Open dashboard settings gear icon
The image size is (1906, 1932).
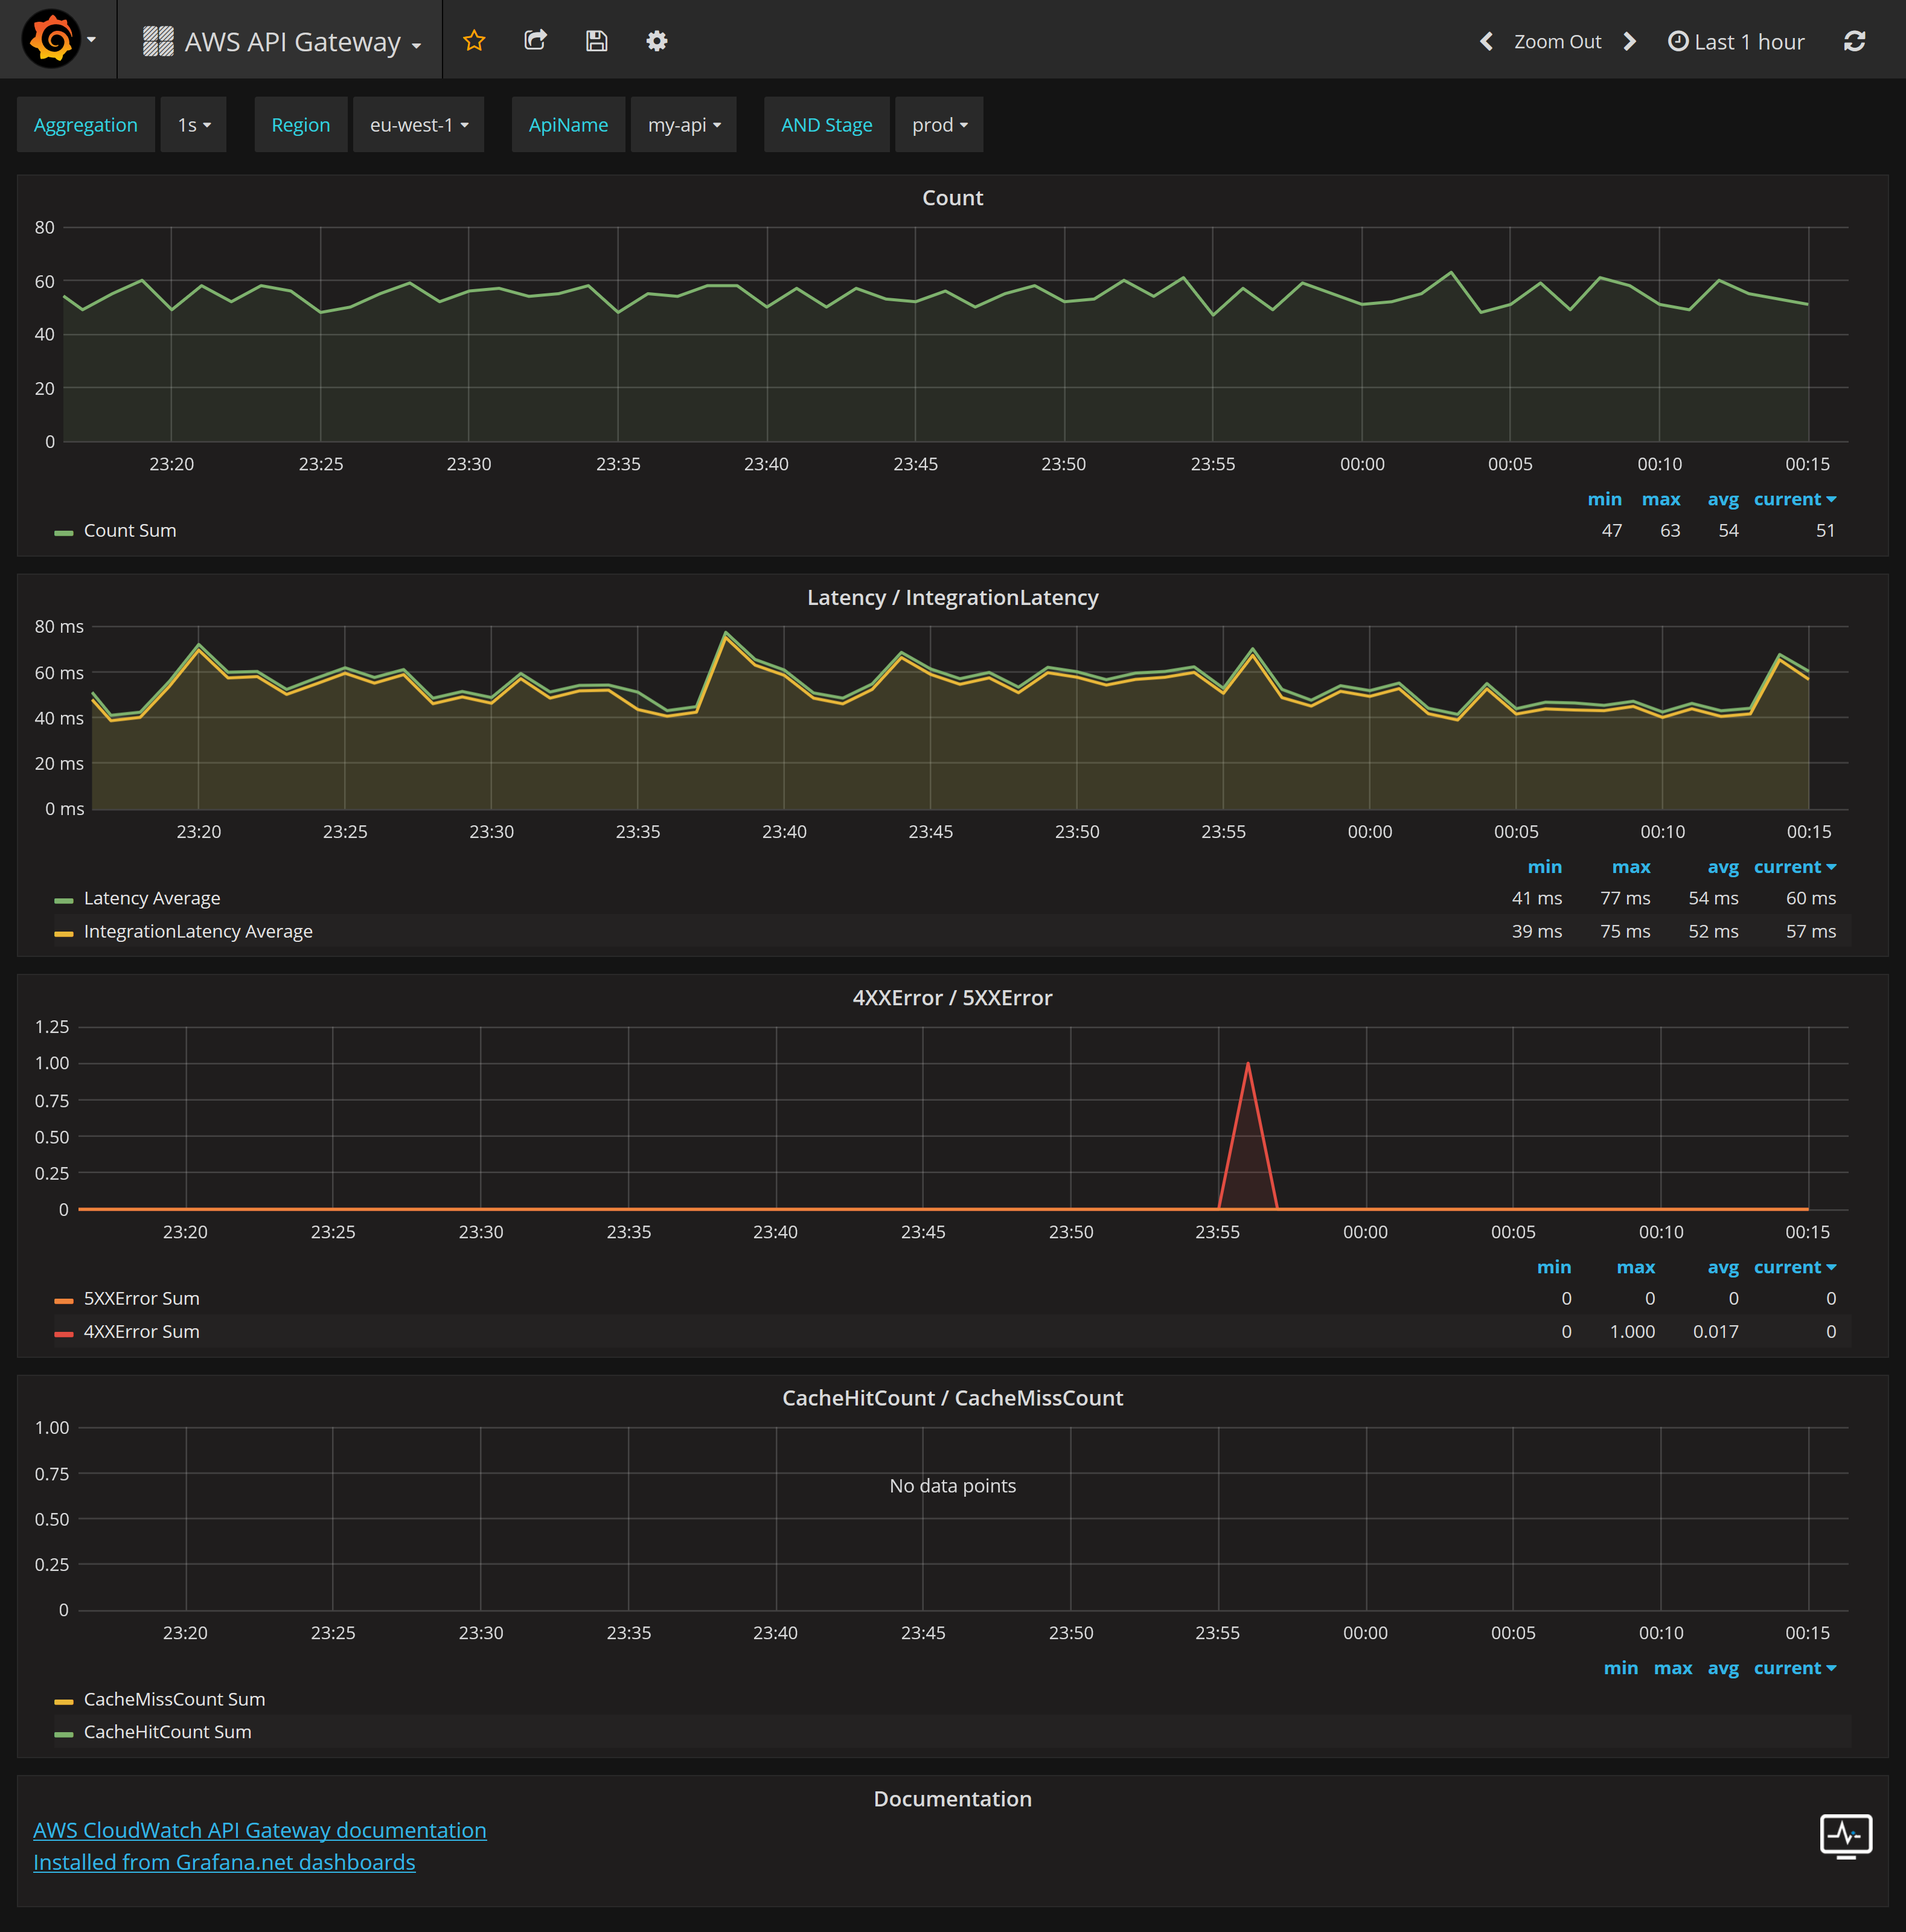click(656, 41)
